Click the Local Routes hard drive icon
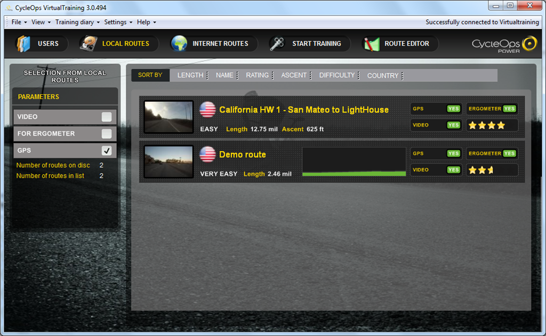Viewport: 546px width, 336px height. pyautogui.click(x=89, y=44)
